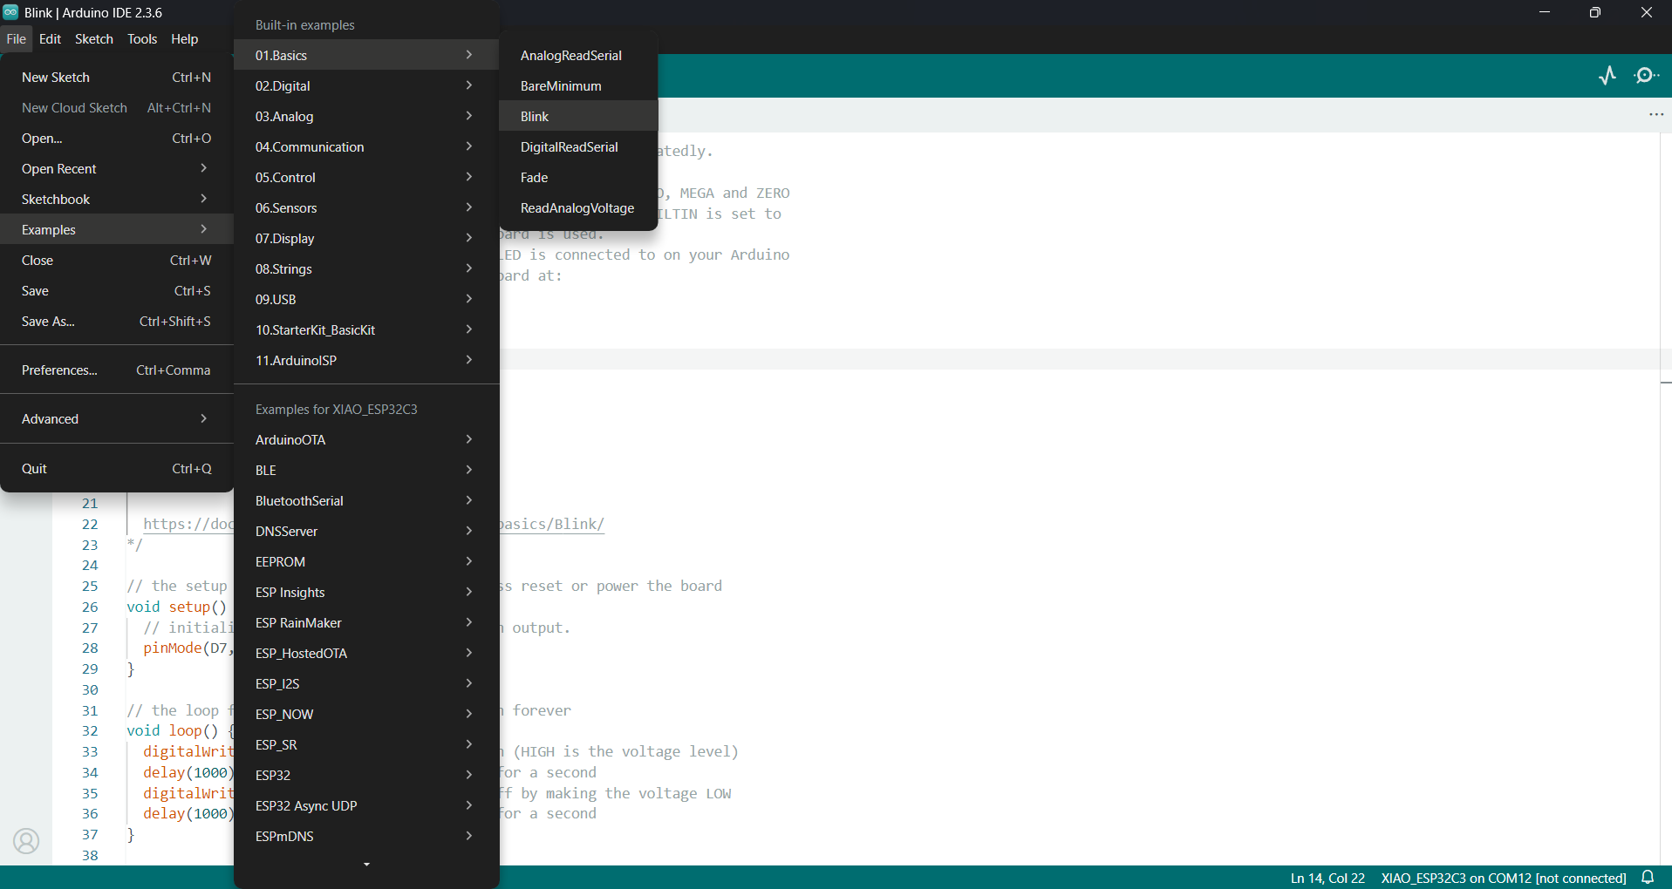Viewport: 1672px width, 889px height.
Task: Expand the 05.Control examples submenu
Action: 366,178
